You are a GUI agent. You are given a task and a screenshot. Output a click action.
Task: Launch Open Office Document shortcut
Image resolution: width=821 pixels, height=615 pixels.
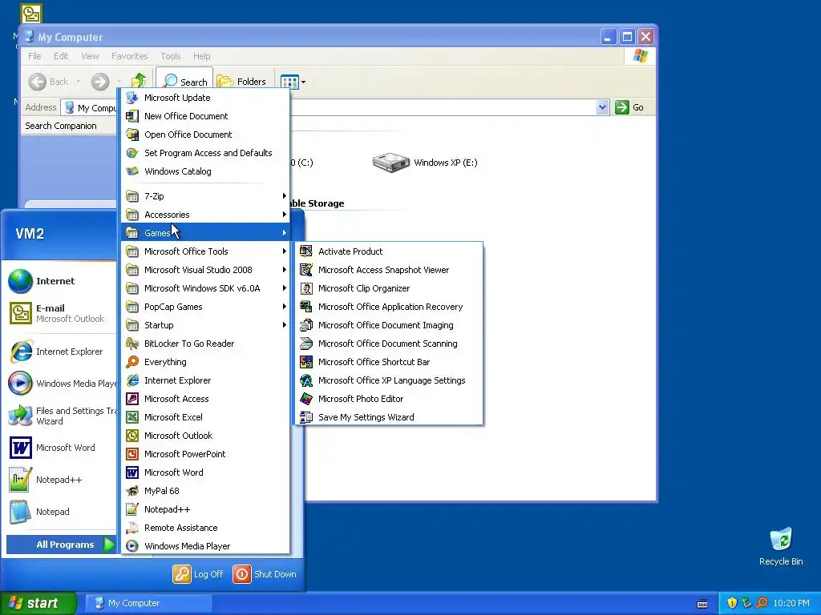coord(205,135)
